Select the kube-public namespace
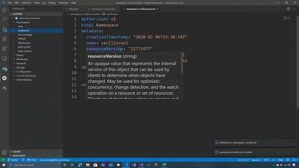The width and height of the screenshot is (299, 168). point(24,47)
